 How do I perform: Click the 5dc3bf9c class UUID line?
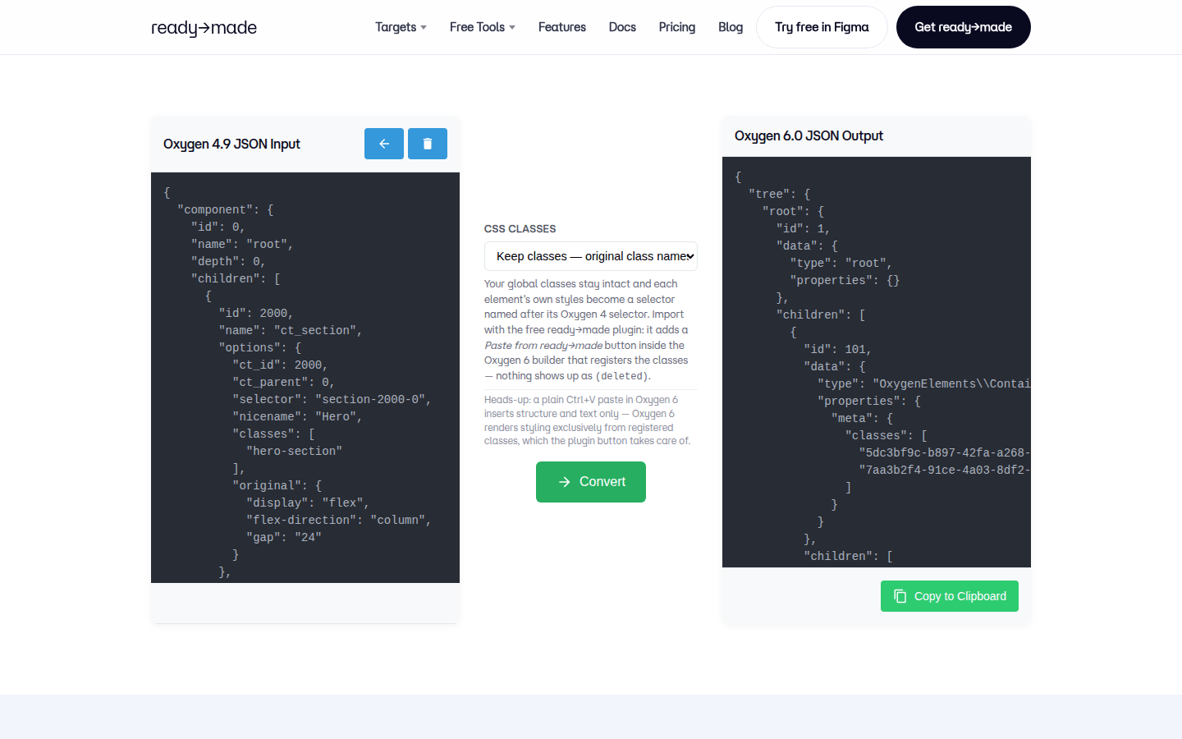945,452
